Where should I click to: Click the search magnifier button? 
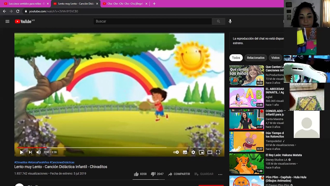[219, 21]
